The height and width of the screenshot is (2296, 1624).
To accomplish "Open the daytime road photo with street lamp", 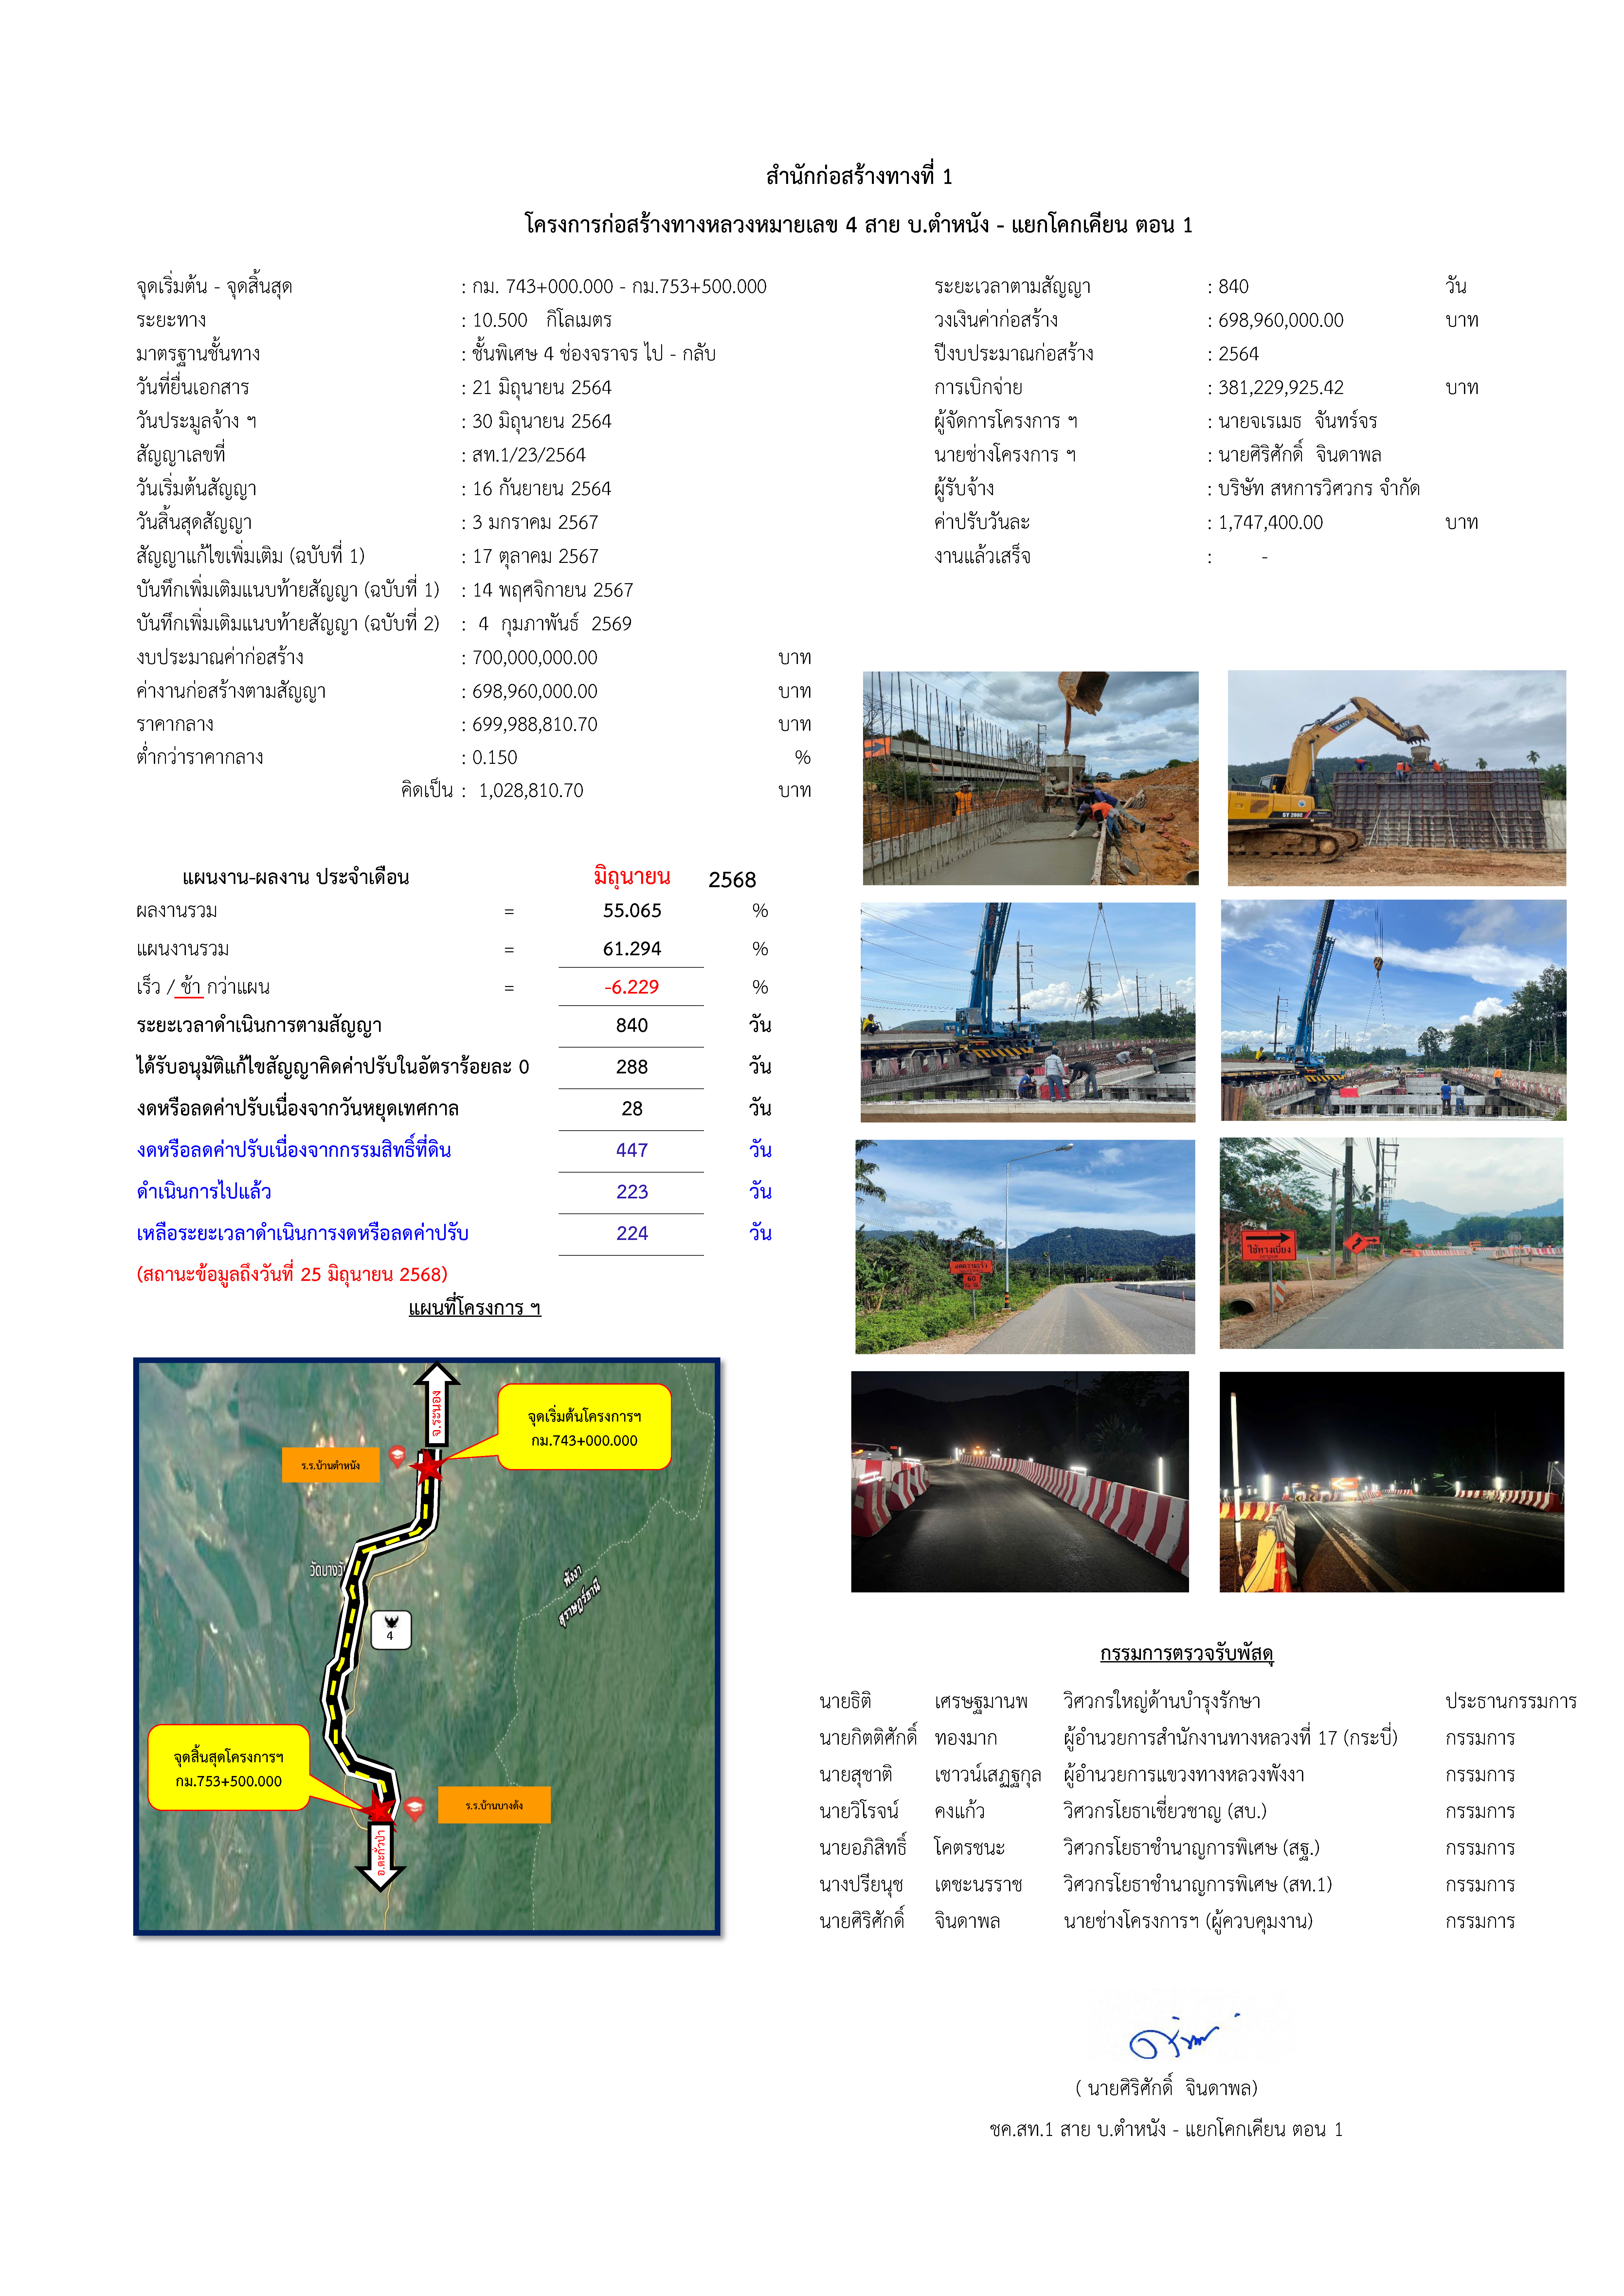I will tap(1025, 1247).
